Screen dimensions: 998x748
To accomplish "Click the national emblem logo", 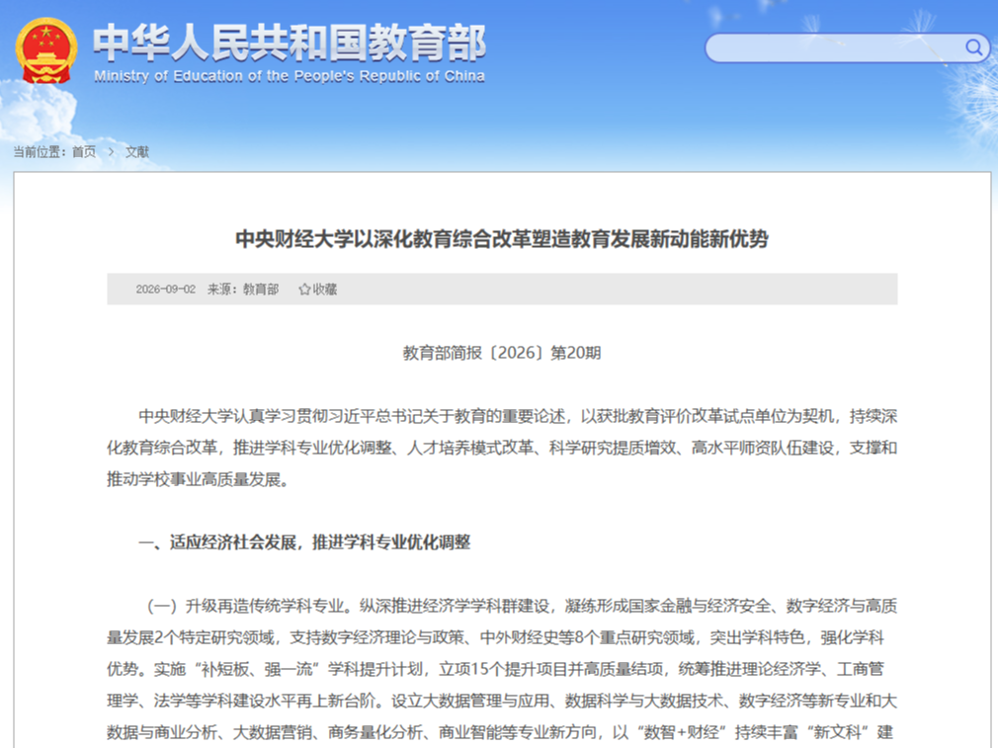I will tap(45, 50).
